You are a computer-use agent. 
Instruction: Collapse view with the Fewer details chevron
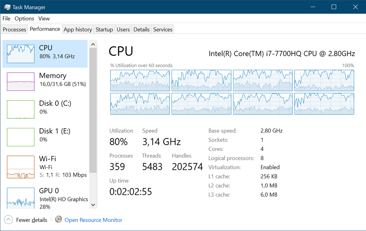(9, 220)
